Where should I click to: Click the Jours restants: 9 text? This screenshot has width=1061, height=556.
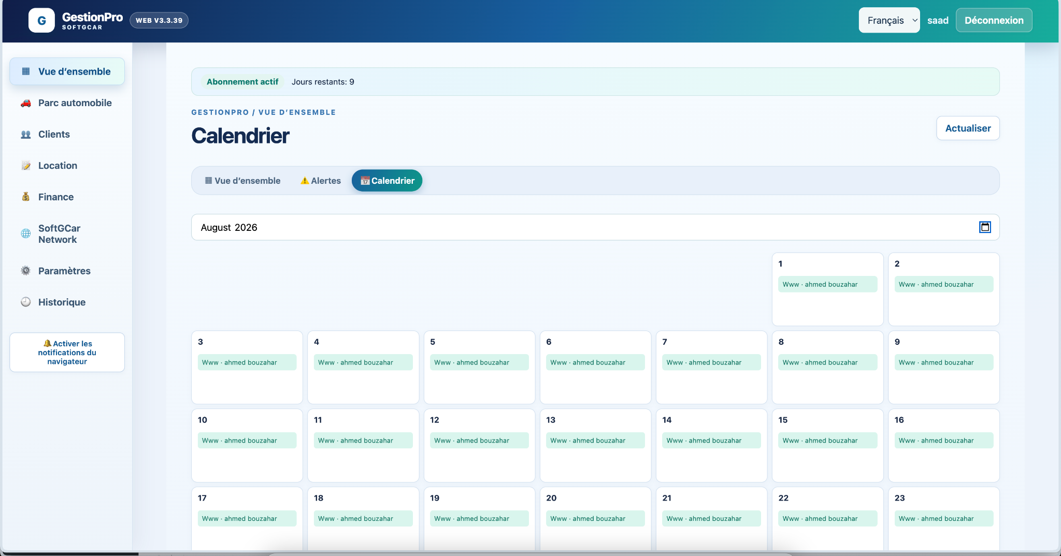tap(323, 82)
